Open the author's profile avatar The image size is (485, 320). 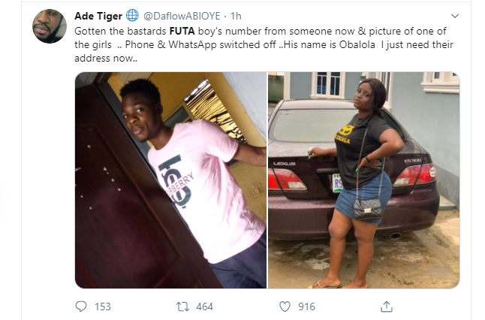[x=49, y=26]
